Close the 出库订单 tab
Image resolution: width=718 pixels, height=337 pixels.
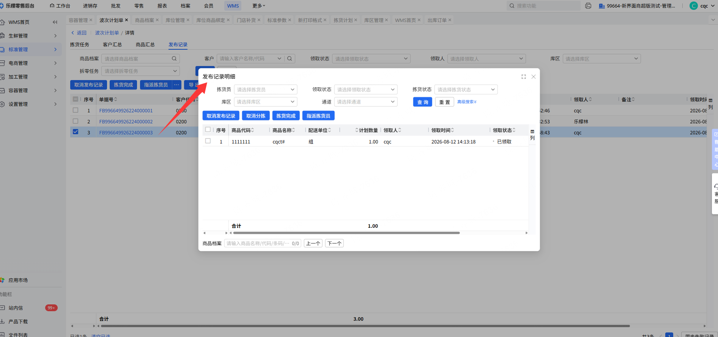tap(450, 20)
